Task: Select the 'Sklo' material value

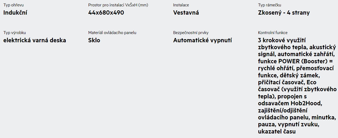Action: click(94, 40)
